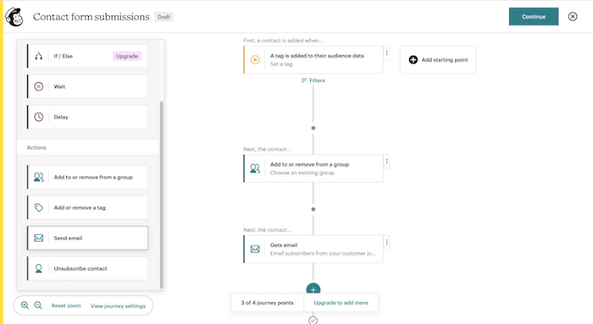Click Reset zoom link
This screenshot has height=324, width=593.
pyautogui.click(x=66, y=305)
